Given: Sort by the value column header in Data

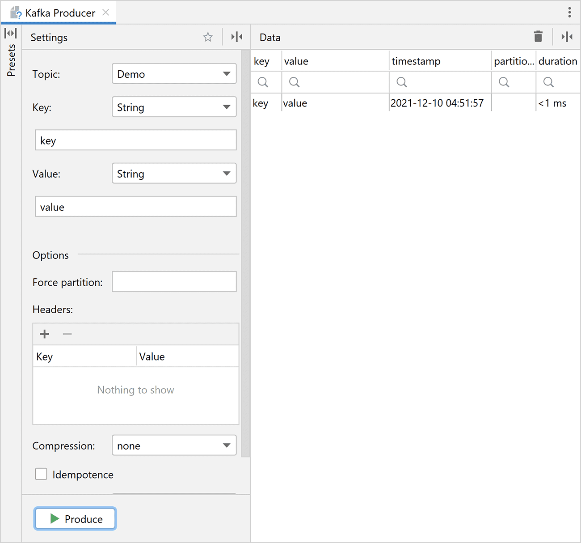Looking at the screenshot, I should (335, 61).
